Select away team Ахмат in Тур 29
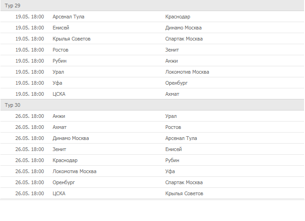305x221 pixels. point(173,94)
